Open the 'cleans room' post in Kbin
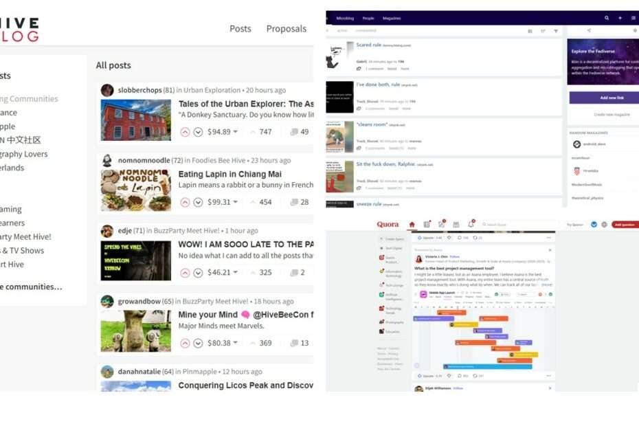 [x=372, y=124]
